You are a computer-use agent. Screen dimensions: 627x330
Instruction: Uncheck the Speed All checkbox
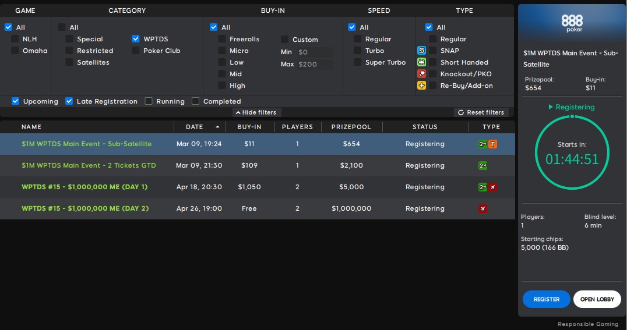(x=352, y=27)
